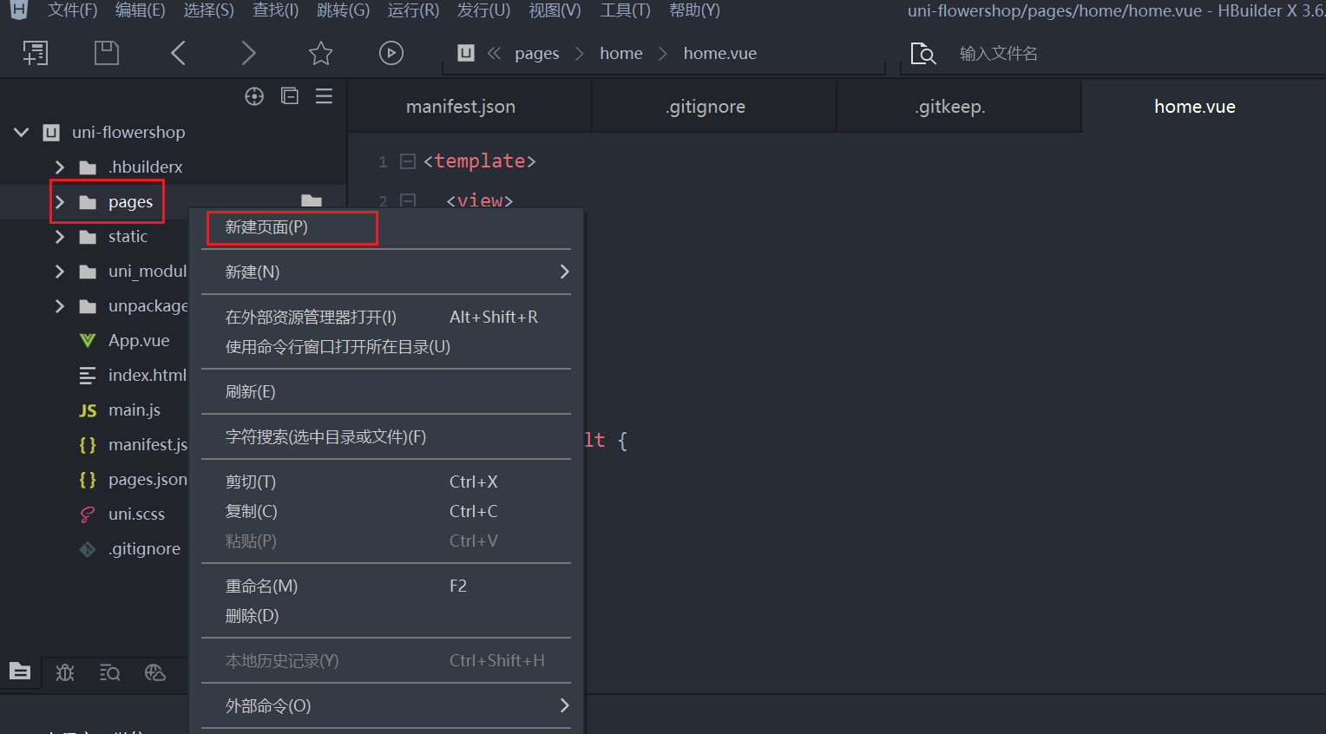Open the 外部命令(O) submenu
1326x734 pixels.
(386, 705)
